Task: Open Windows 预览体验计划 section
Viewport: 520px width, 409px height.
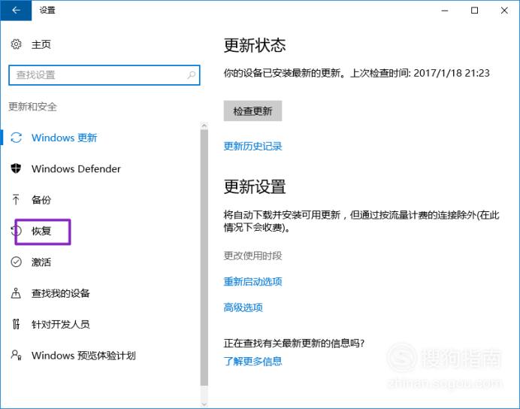Action: pos(83,356)
